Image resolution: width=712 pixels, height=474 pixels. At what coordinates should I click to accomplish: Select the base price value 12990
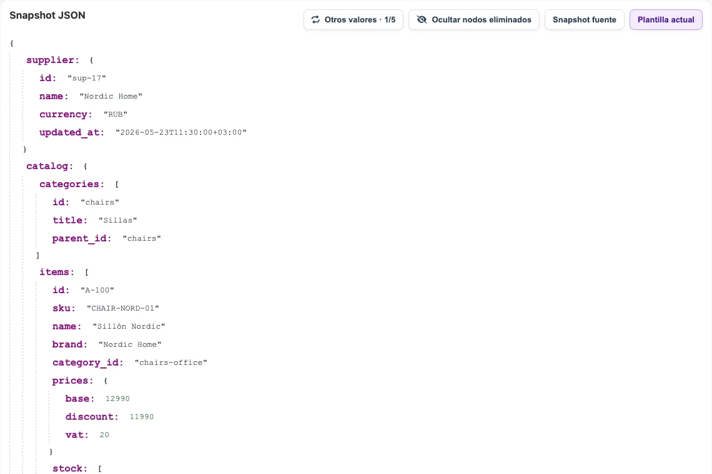pos(117,399)
